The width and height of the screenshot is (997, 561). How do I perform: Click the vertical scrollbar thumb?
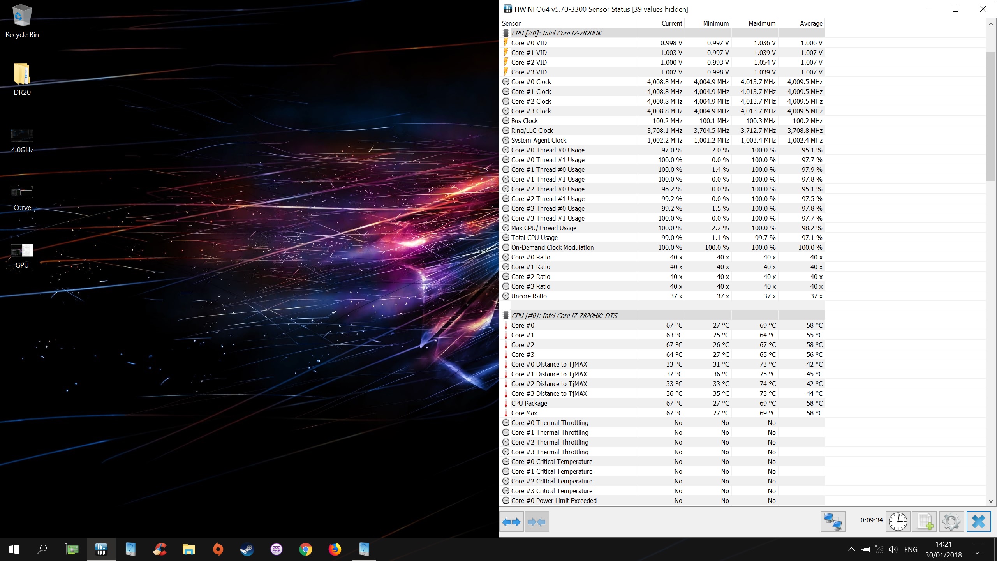(x=991, y=116)
